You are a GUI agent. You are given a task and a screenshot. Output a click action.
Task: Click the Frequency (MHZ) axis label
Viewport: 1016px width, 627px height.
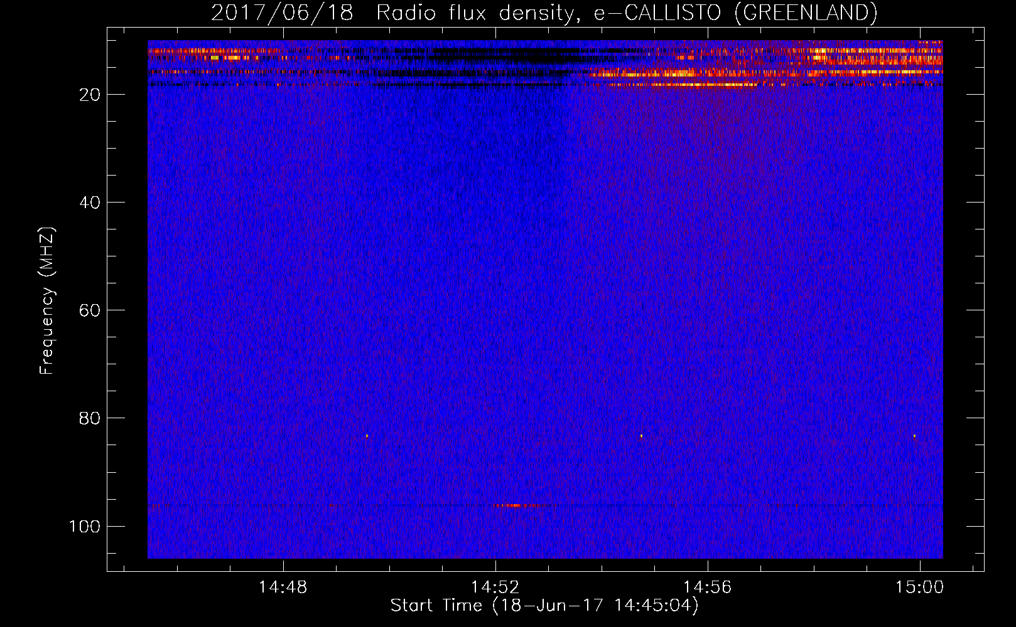[47, 300]
